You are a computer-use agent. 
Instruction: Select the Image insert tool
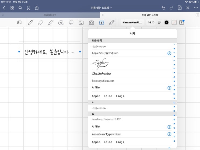click(81, 23)
